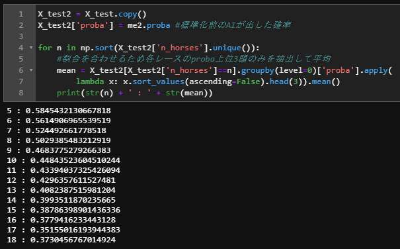
Task: Place cursor in 'X_test2 = X_test.copy()' line
Action: (92, 14)
